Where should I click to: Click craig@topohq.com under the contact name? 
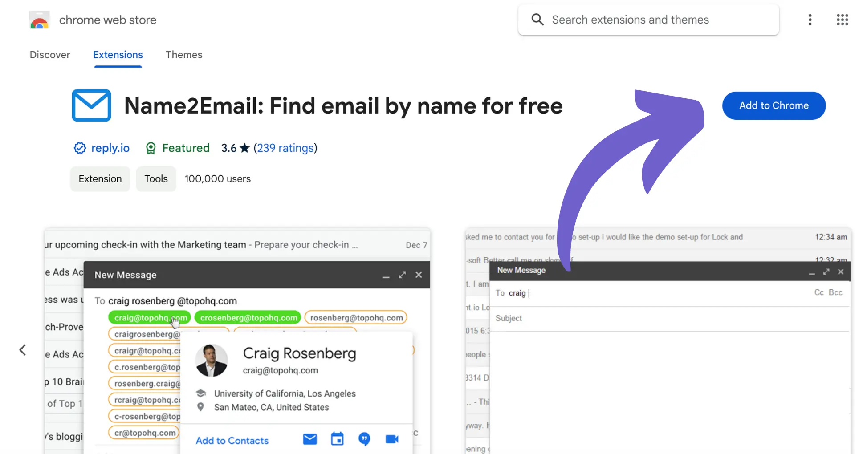[x=281, y=370]
